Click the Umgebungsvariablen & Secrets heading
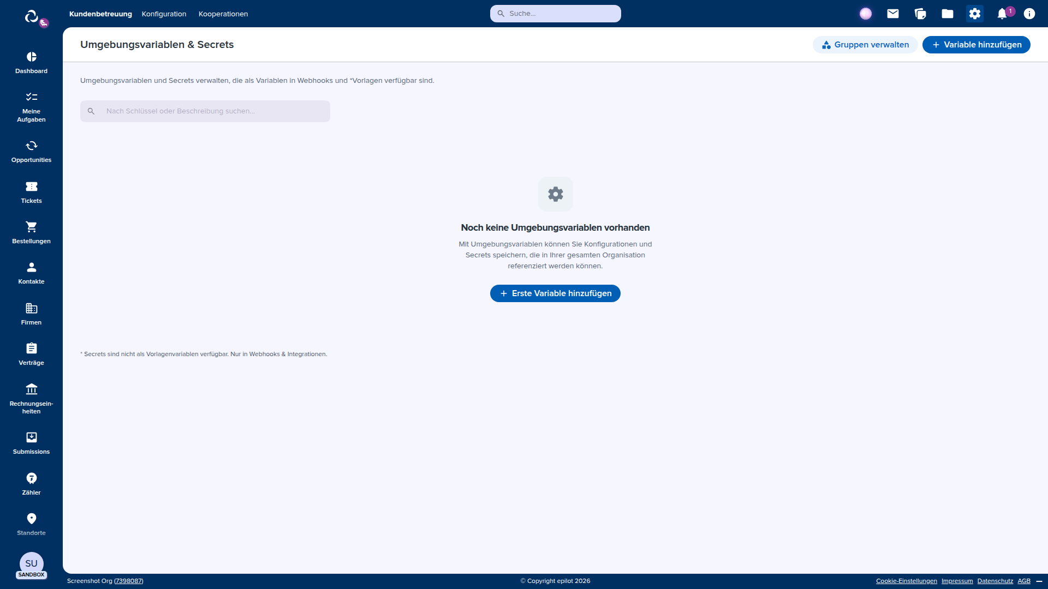Screen dimensions: 1048x589 tap(157, 45)
